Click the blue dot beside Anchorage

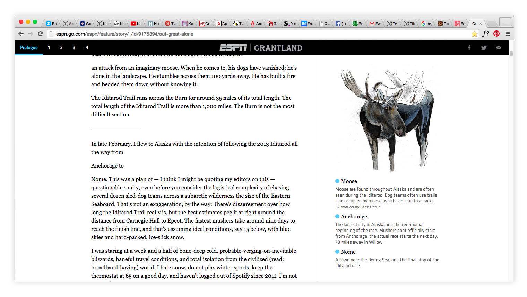[x=337, y=216]
